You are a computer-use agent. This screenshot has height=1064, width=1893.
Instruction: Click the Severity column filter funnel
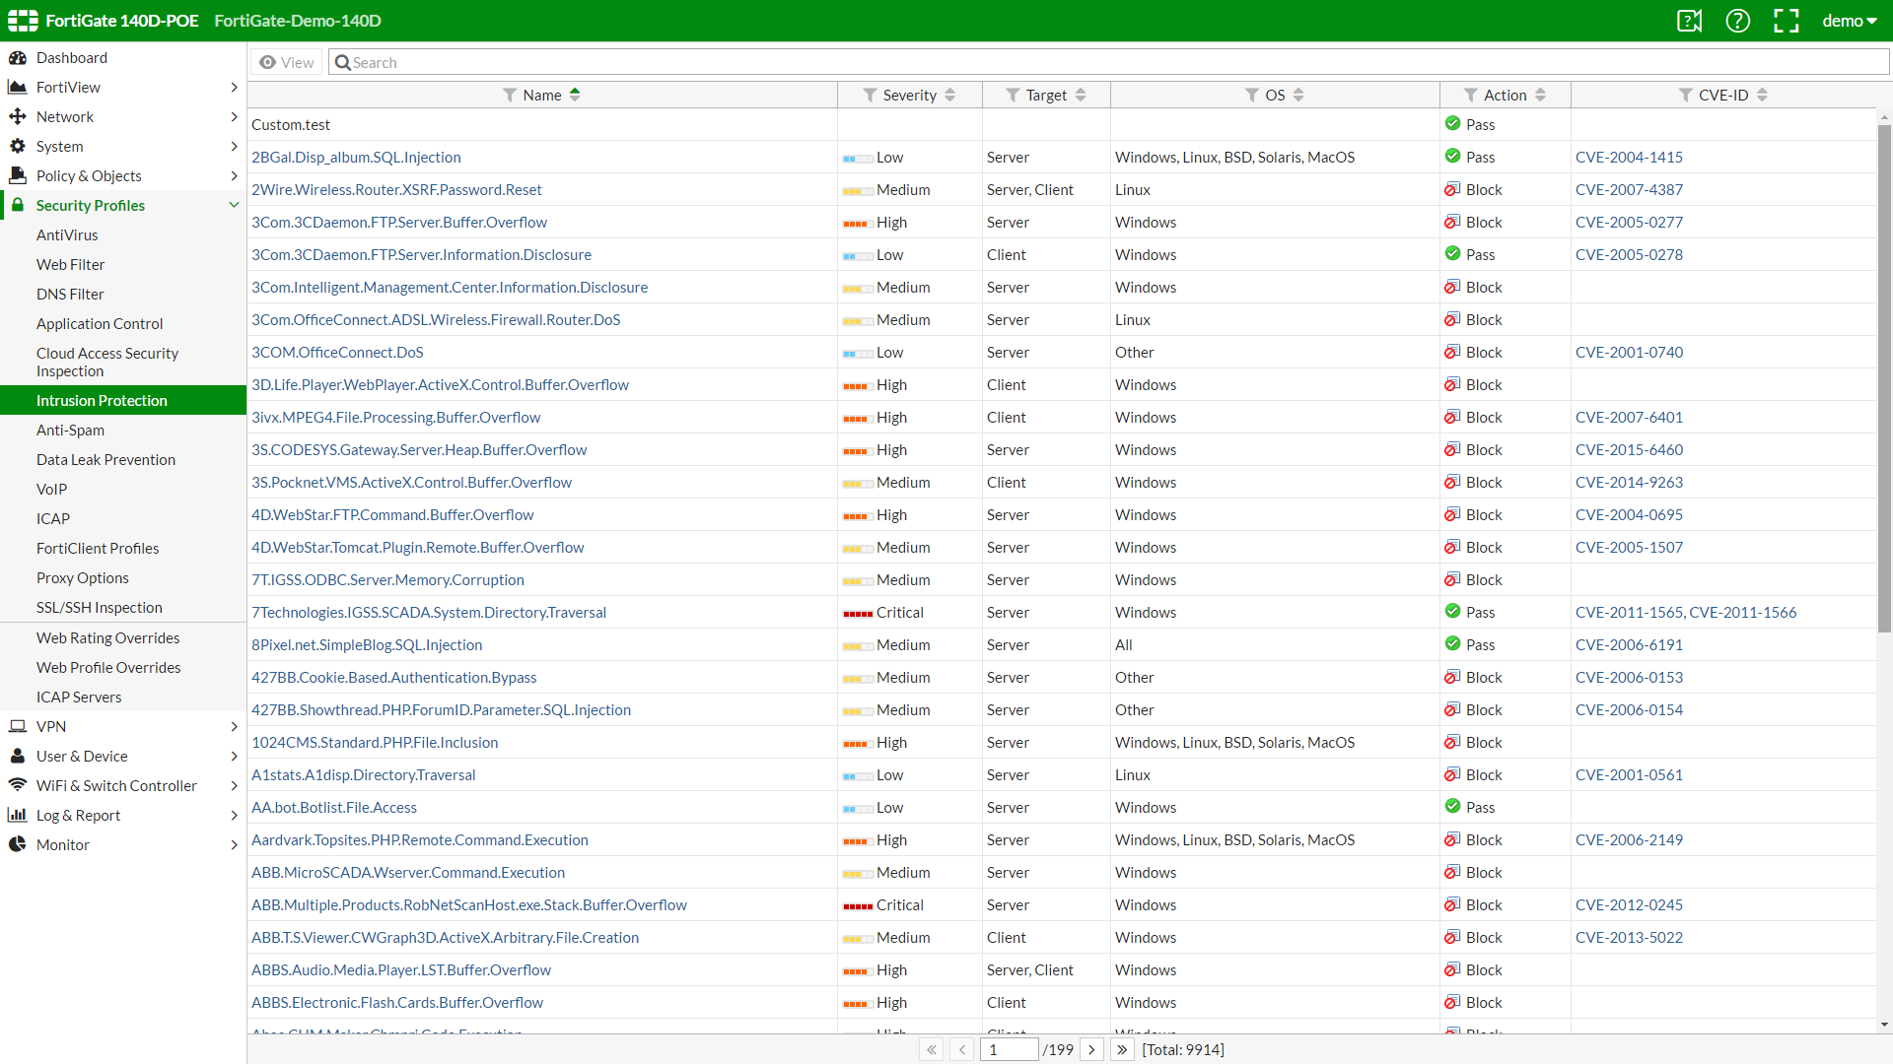(870, 95)
